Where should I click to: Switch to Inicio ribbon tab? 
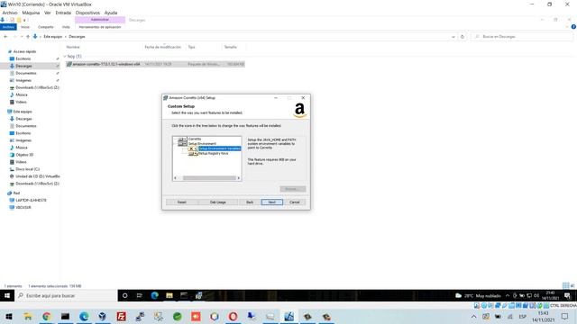(x=25, y=27)
